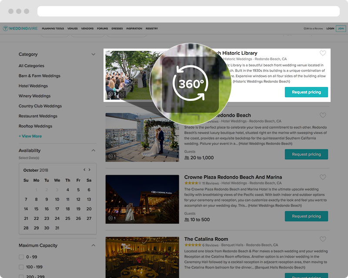The image size is (348, 278).
Task: Check the 0 - 99 capacity box
Action: point(21,257)
